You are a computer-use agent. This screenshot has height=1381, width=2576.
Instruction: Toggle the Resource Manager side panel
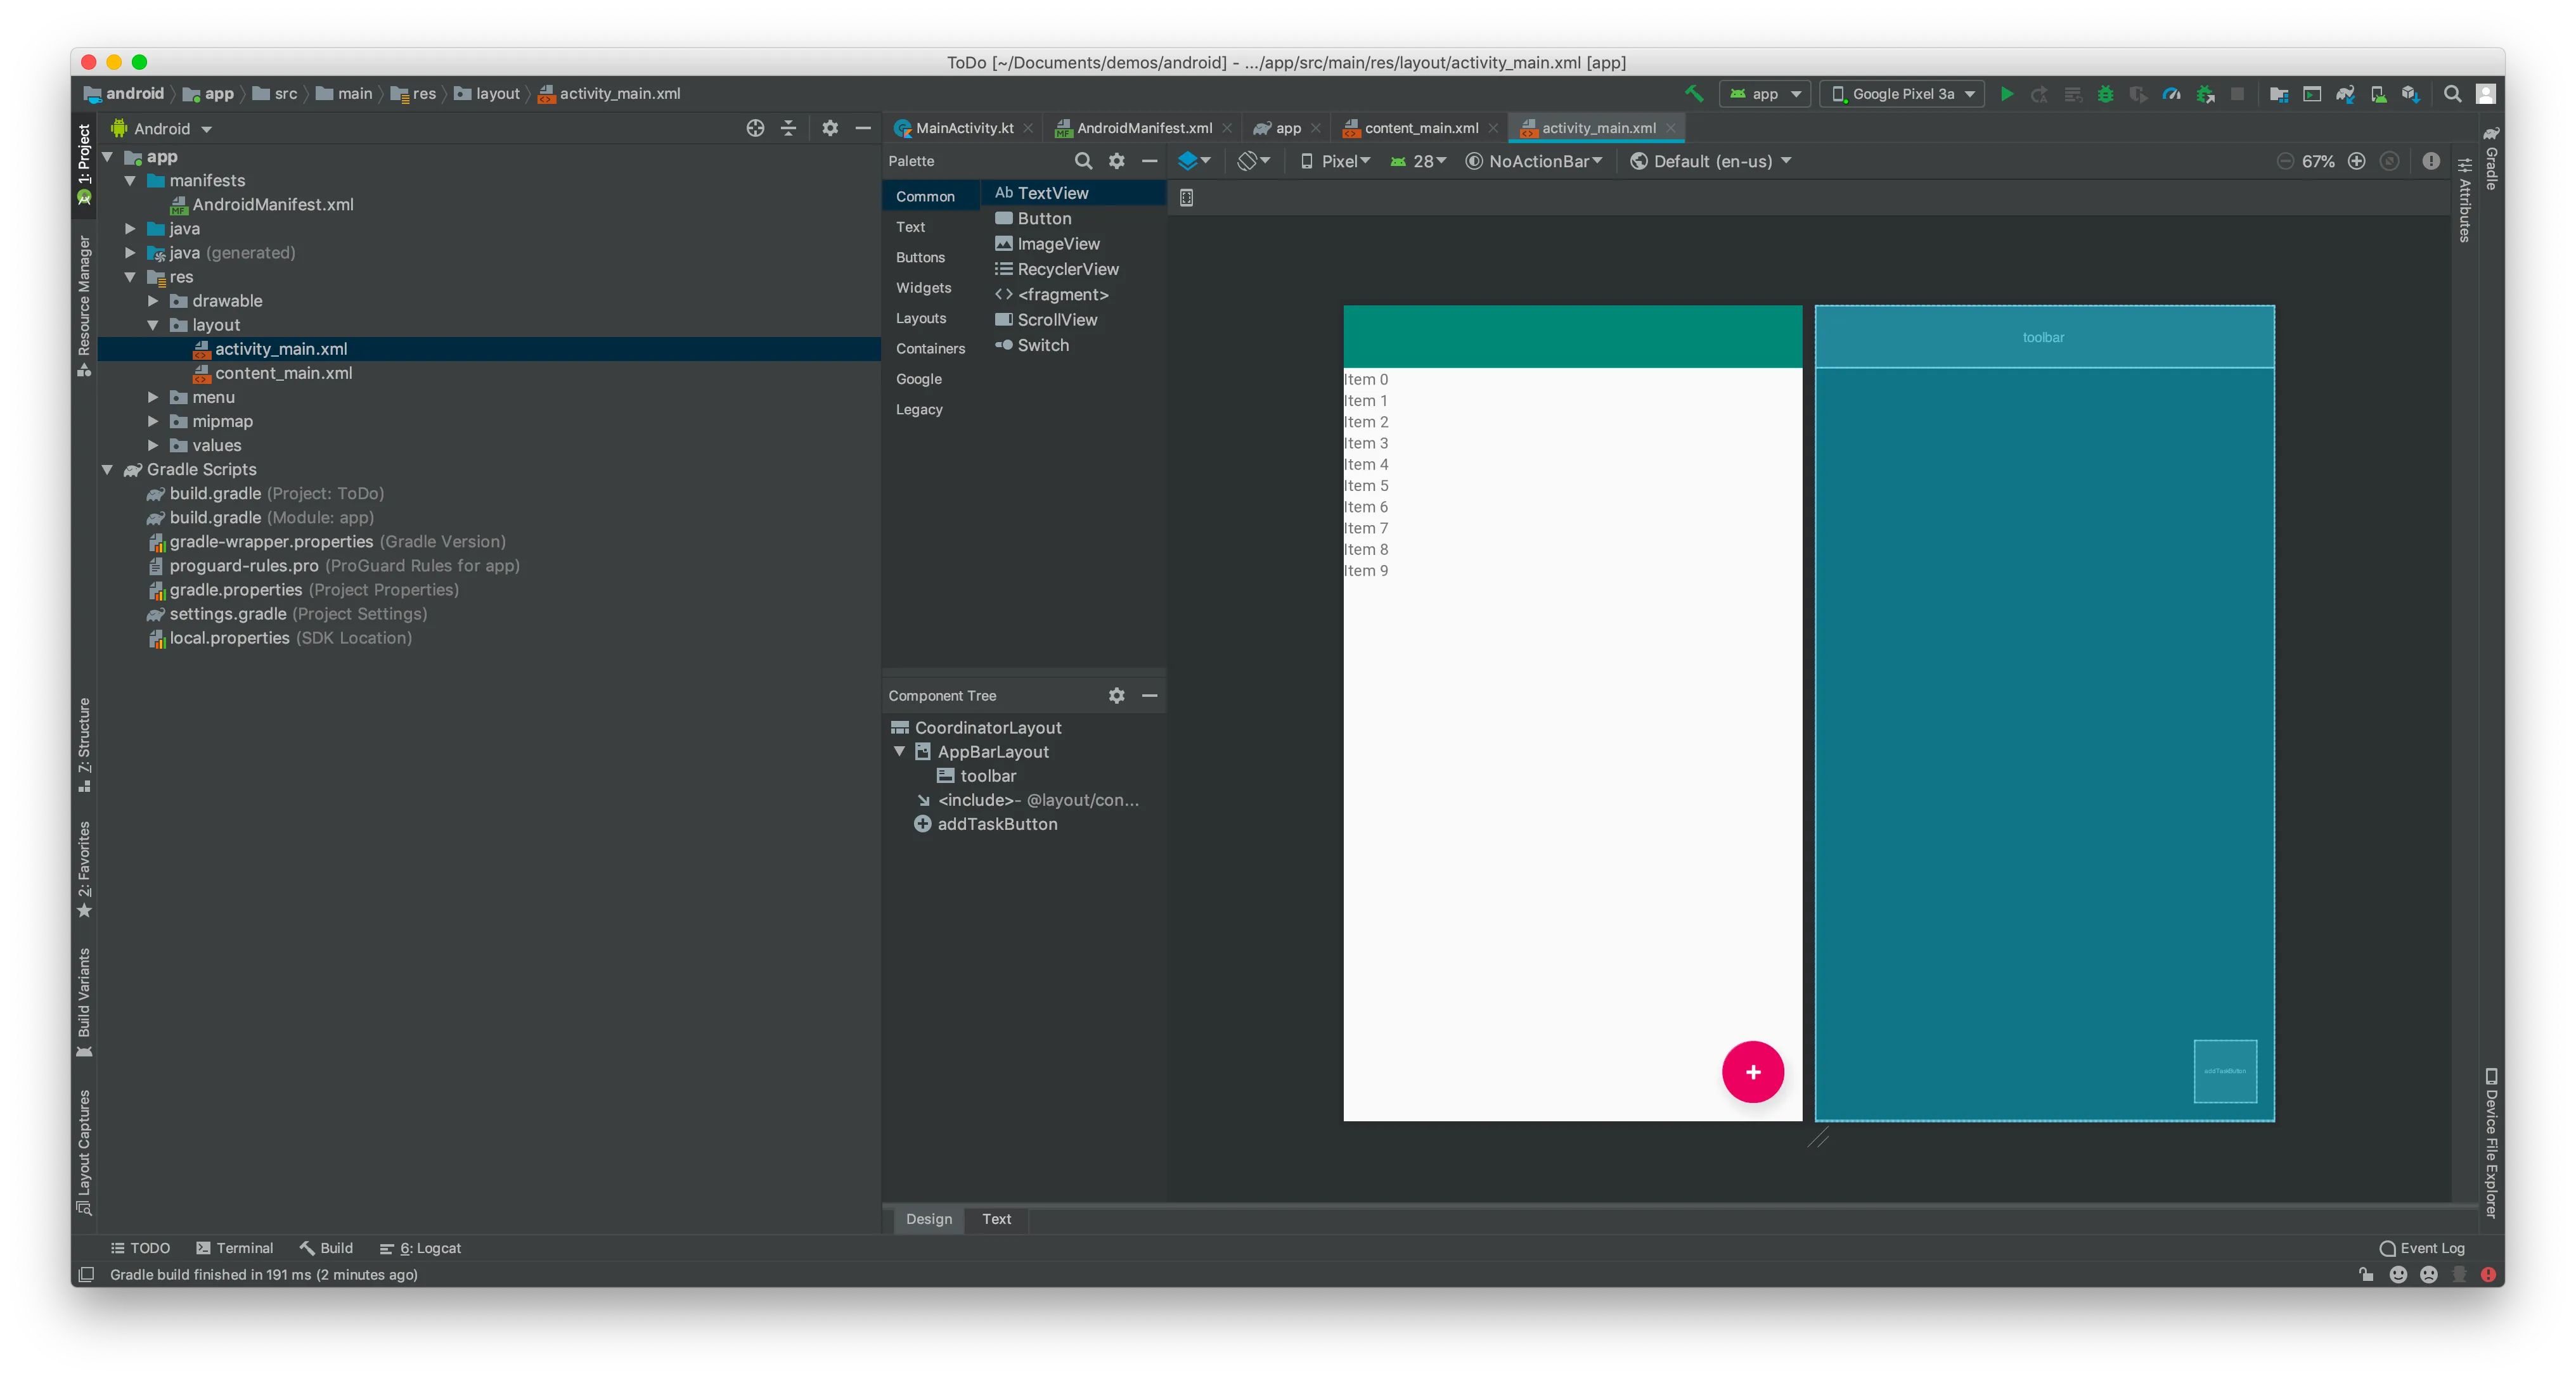(x=84, y=306)
